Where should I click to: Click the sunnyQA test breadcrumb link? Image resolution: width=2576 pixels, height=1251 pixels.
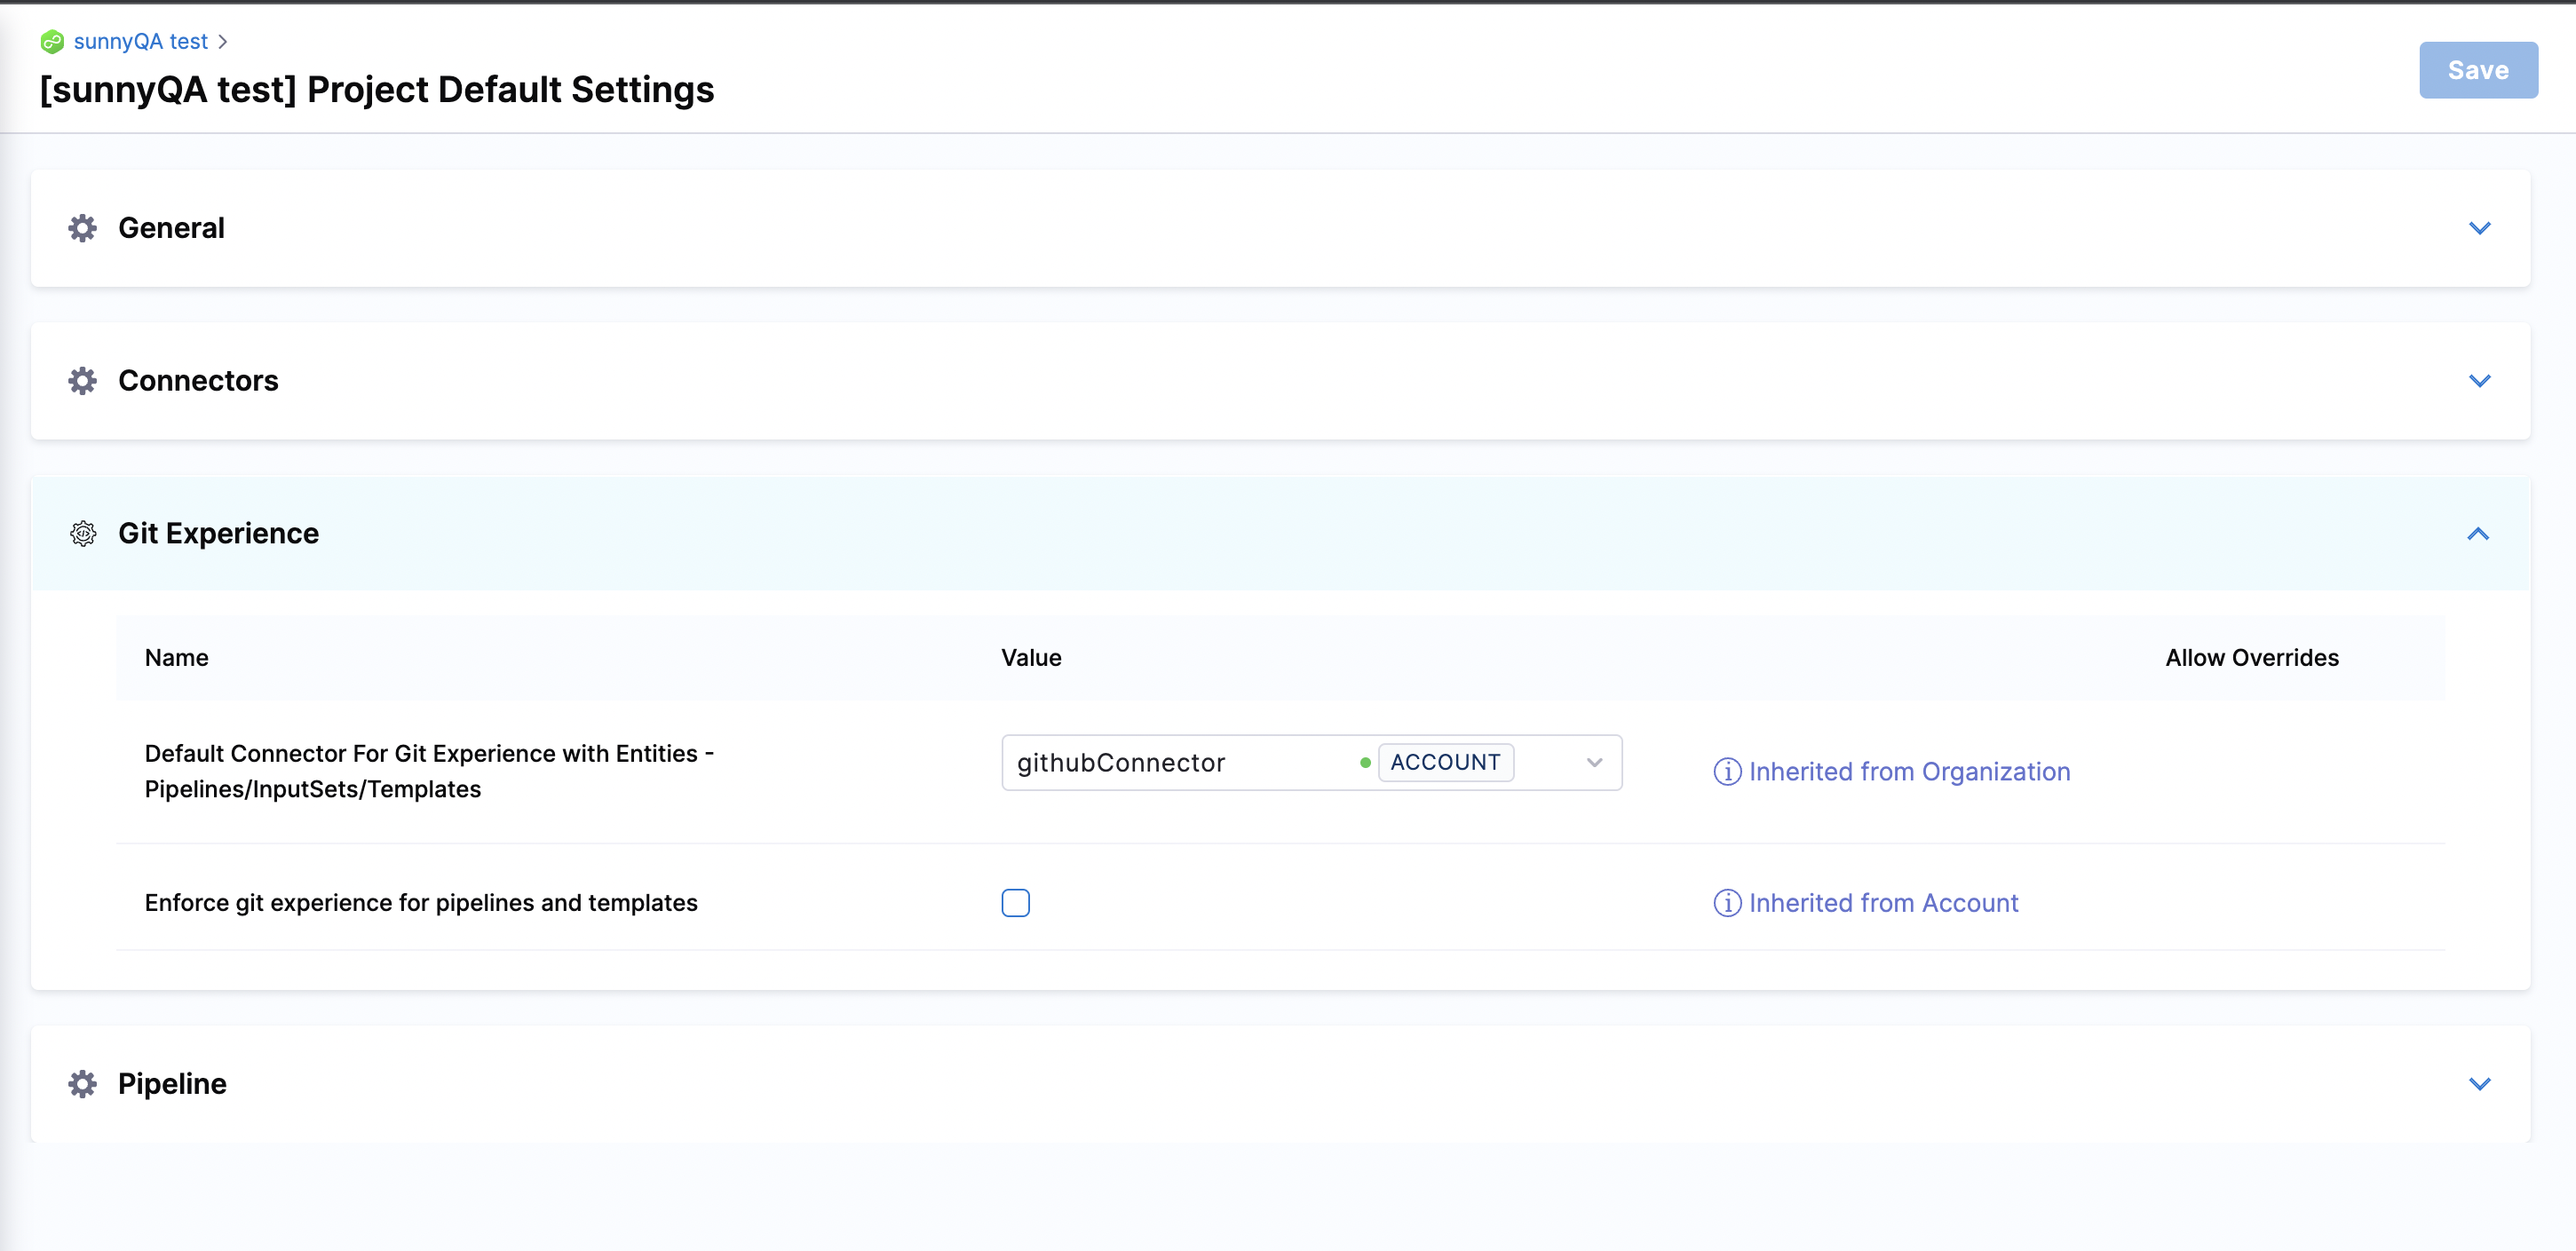click(x=141, y=42)
